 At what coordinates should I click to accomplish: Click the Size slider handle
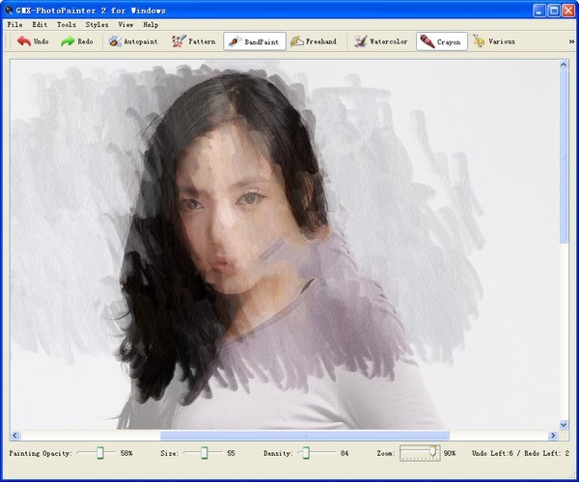[x=205, y=452]
